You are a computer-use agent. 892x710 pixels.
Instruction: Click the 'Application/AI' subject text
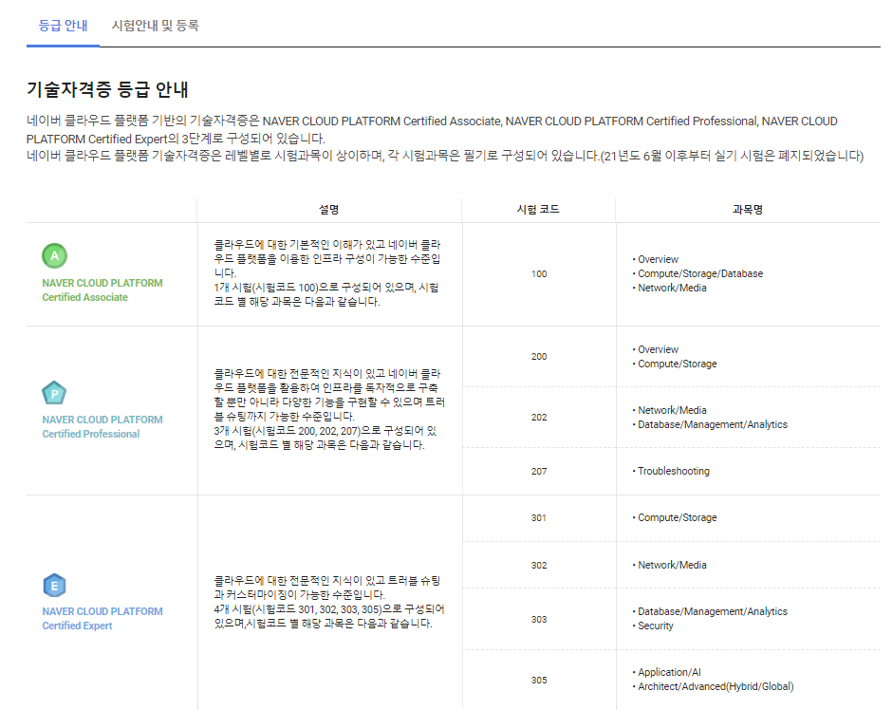coord(669,672)
